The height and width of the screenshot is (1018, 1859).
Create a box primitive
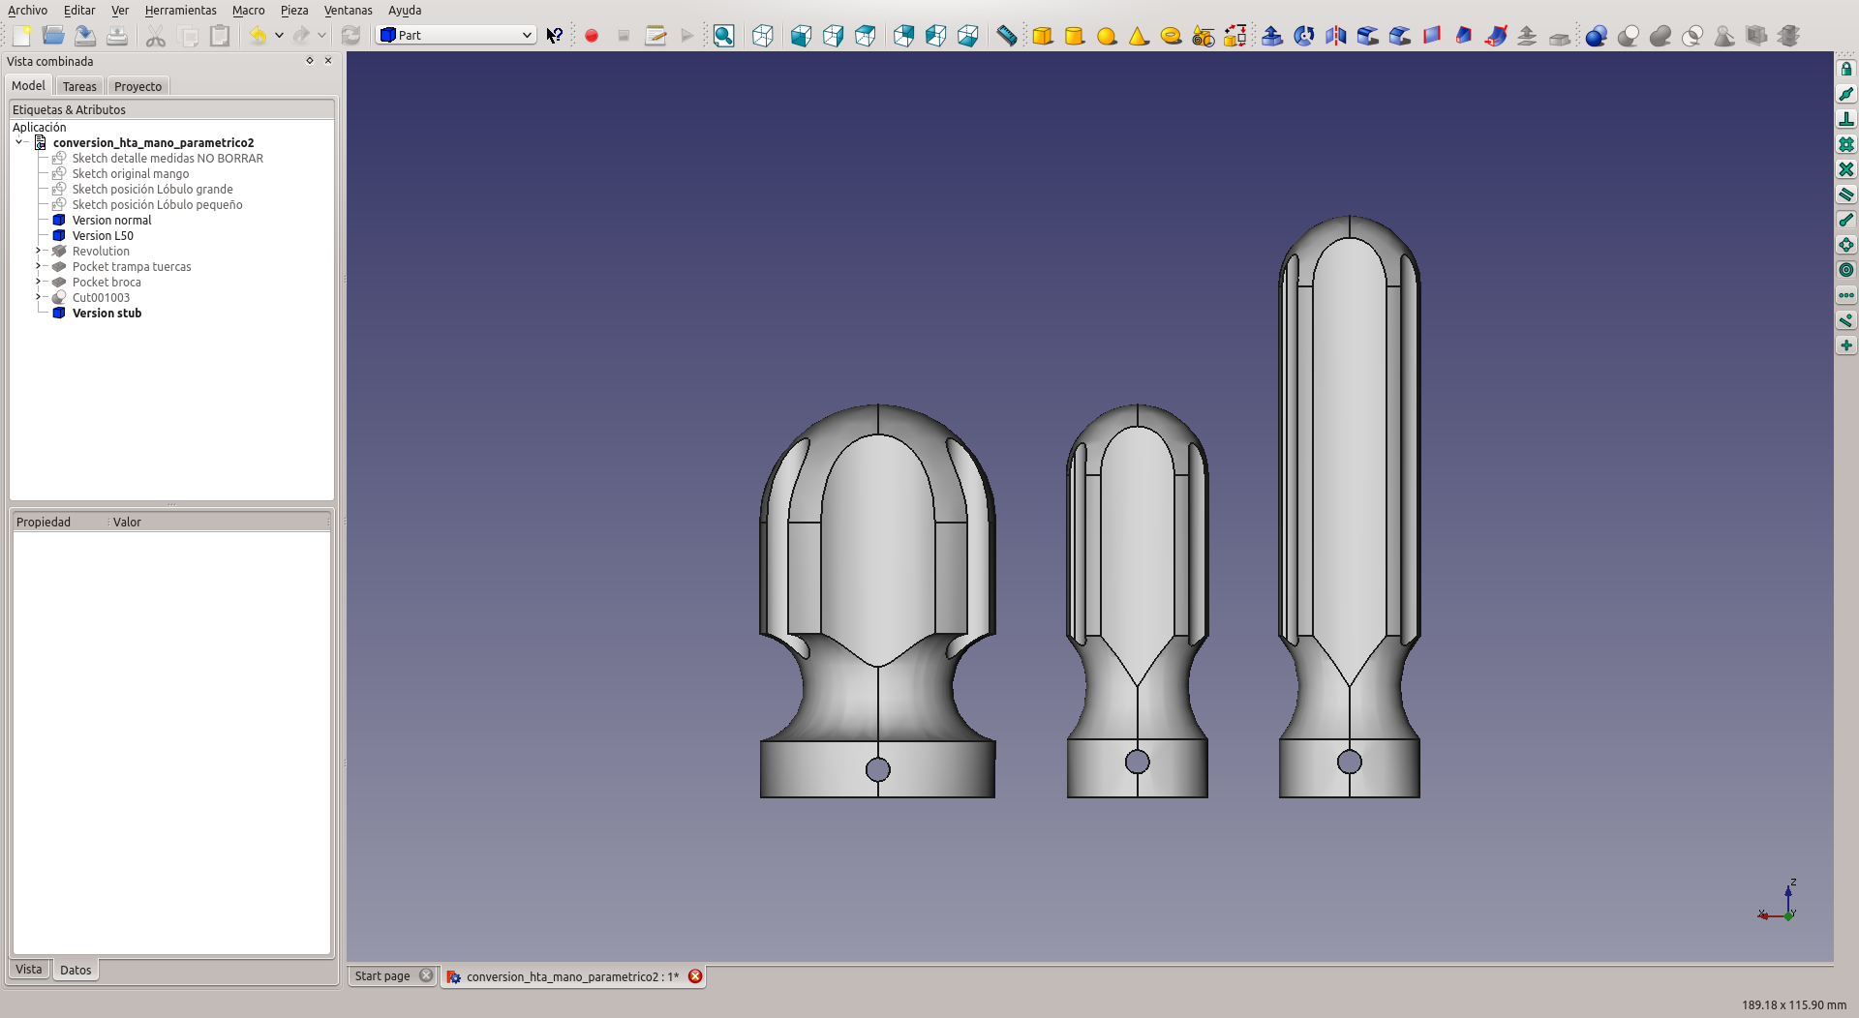[x=1043, y=36]
